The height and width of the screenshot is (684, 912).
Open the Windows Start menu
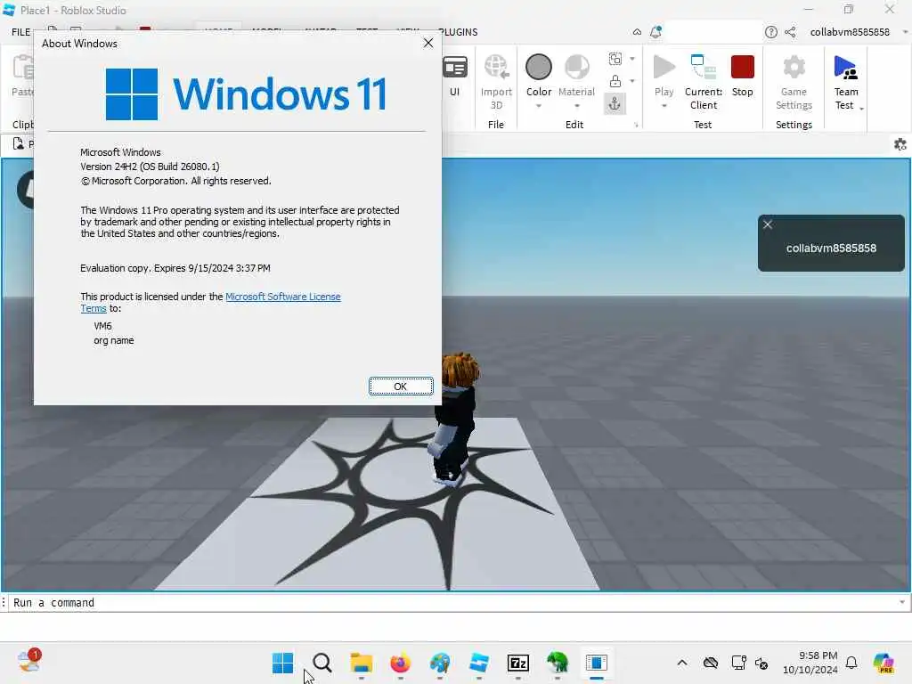(x=282, y=663)
